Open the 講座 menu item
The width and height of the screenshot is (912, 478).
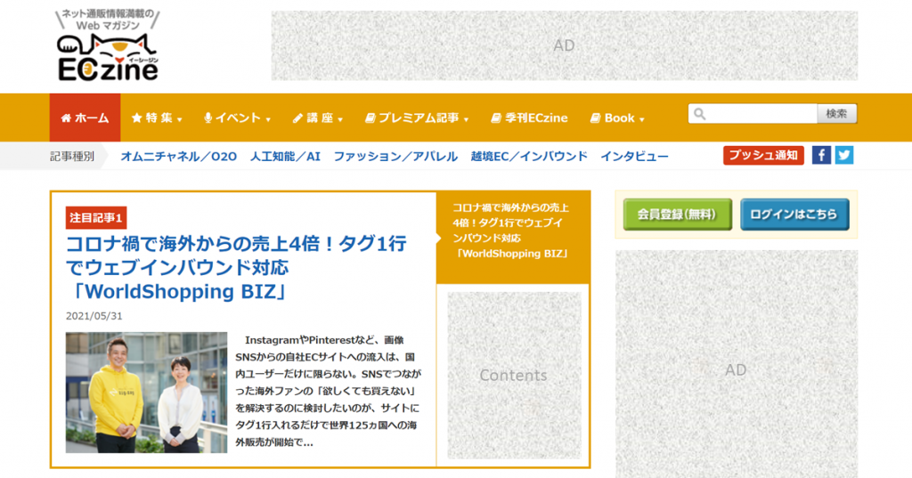pyautogui.click(x=318, y=118)
